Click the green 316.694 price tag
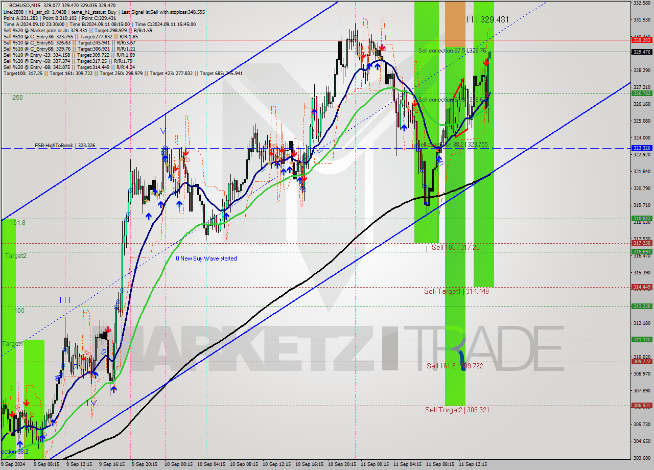The height and width of the screenshot is (470, 654). (x=642, y=251)
